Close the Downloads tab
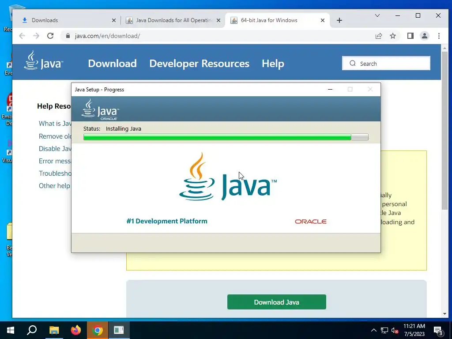The height and width of the screenshot is (339, 452). (114, 20)
